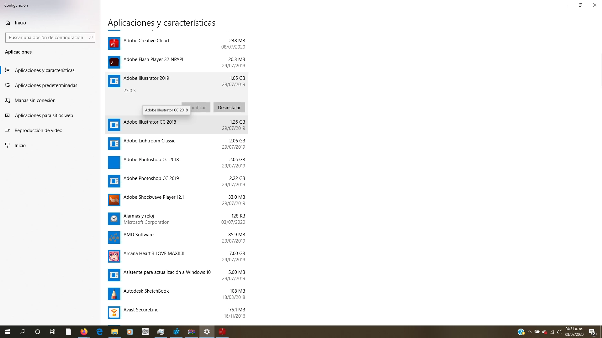Open Firefox from the taskbar
602x338 pixels.
point(84,332)
